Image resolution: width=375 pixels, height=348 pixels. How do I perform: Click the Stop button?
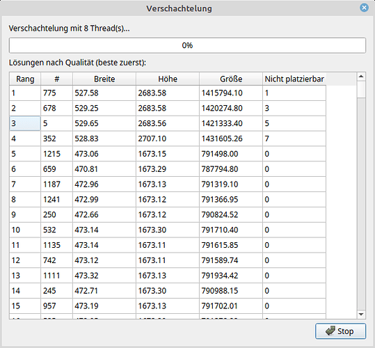tap(340, 331)
